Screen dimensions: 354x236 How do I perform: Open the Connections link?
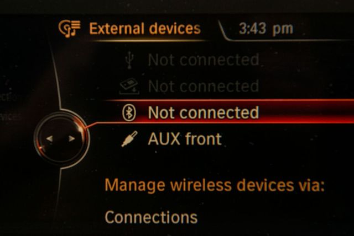tap(151, 217)
